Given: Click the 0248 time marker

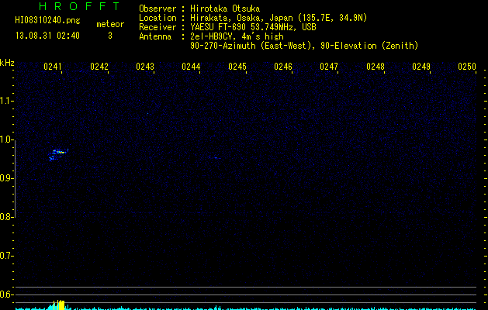Looking at the screenshot, I should [376, 67].
